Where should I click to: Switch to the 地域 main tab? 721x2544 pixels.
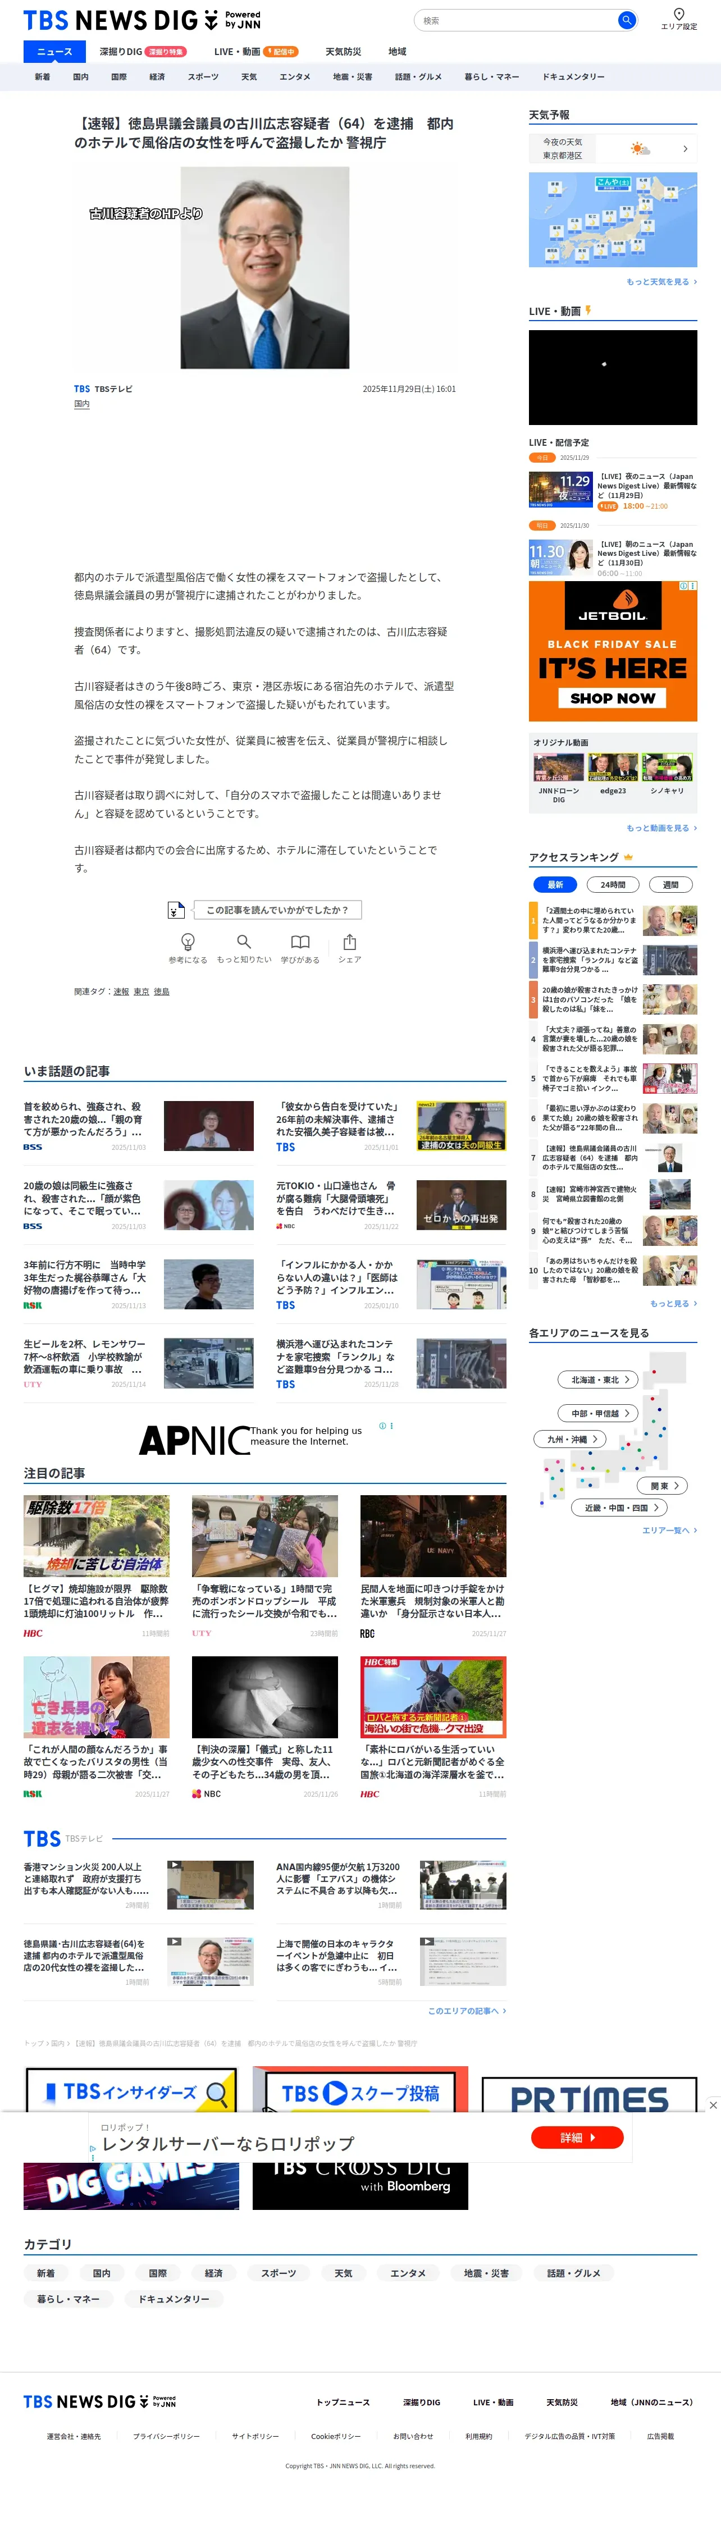[397, 51]
